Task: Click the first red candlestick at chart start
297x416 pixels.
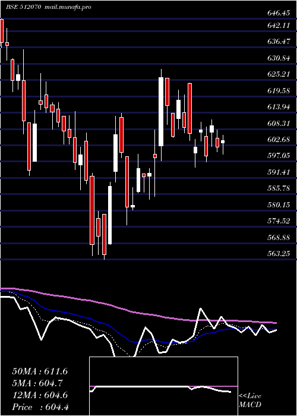Action: point(2,31)
